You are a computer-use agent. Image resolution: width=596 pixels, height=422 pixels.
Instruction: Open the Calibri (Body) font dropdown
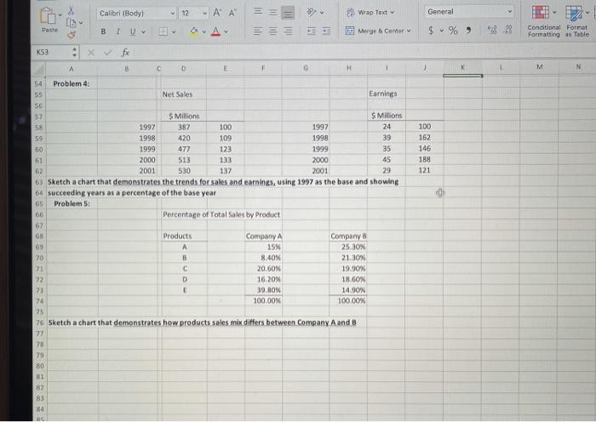click(173, 14)
